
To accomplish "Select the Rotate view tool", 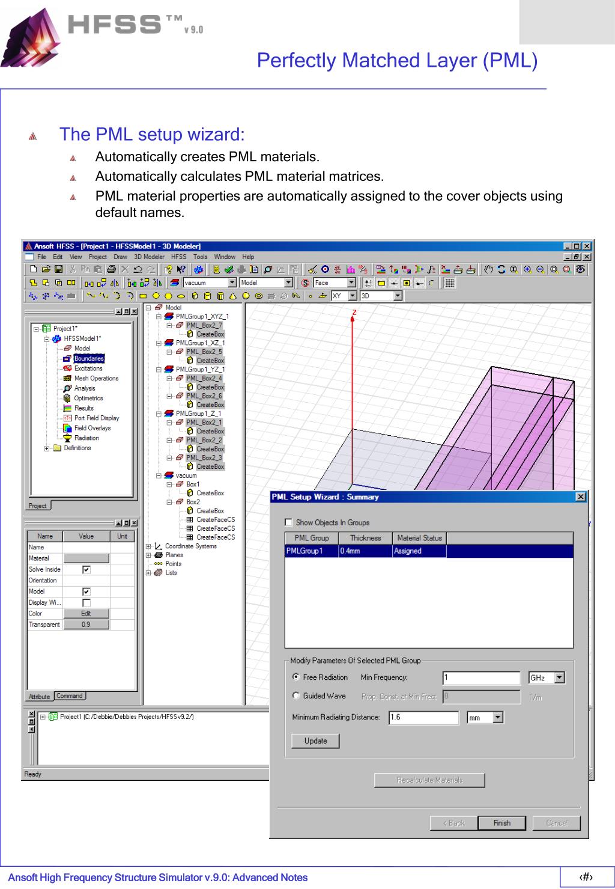I will 501,269.
